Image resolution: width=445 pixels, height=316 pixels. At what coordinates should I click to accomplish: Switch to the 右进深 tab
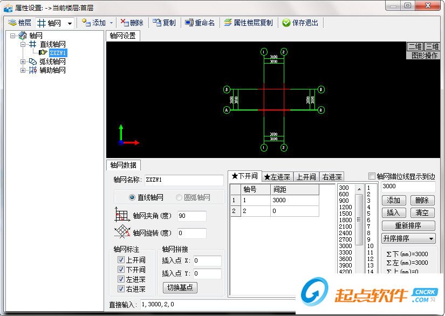[332, 177]
